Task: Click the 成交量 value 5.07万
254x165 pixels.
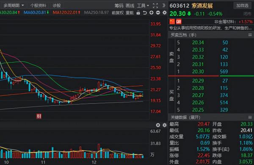Action: [x=203, y=137]
